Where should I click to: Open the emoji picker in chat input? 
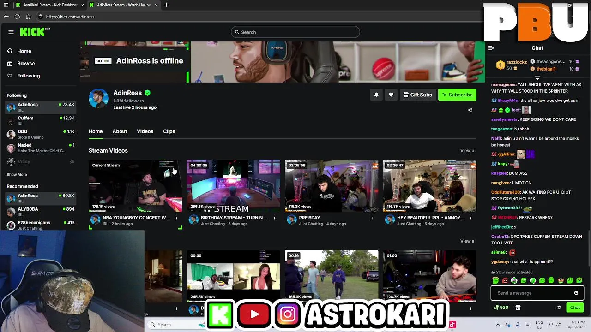point(576,293)
